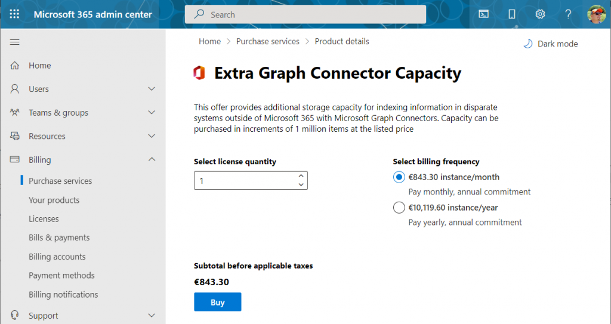Viewport: 611px width, 324px height.
Task: Click 'Pay yearly, annual commitment' text
Action: pos(465,222)
